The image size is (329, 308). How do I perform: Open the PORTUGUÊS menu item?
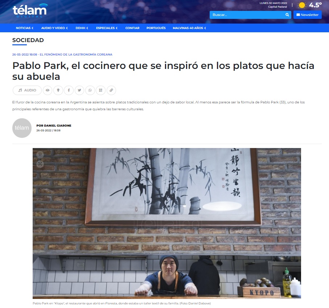(x=156, y=28)
